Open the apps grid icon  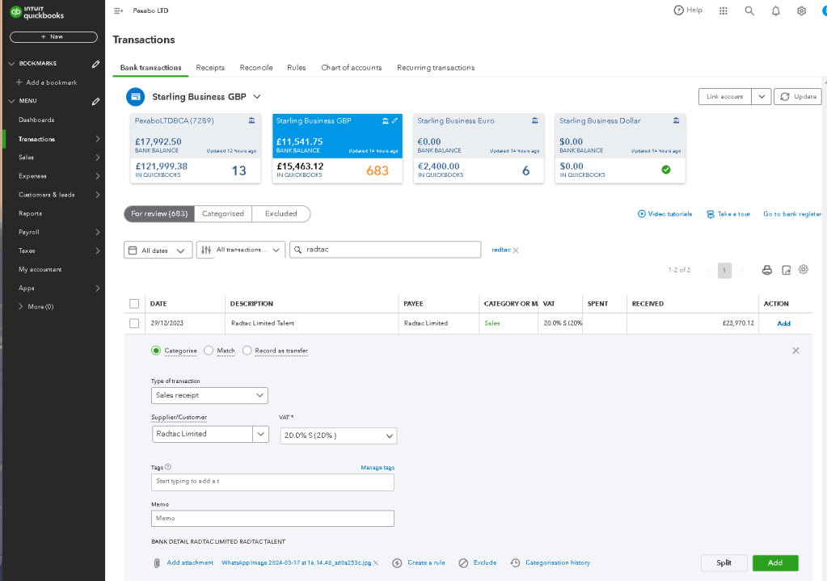coord(723,11)
